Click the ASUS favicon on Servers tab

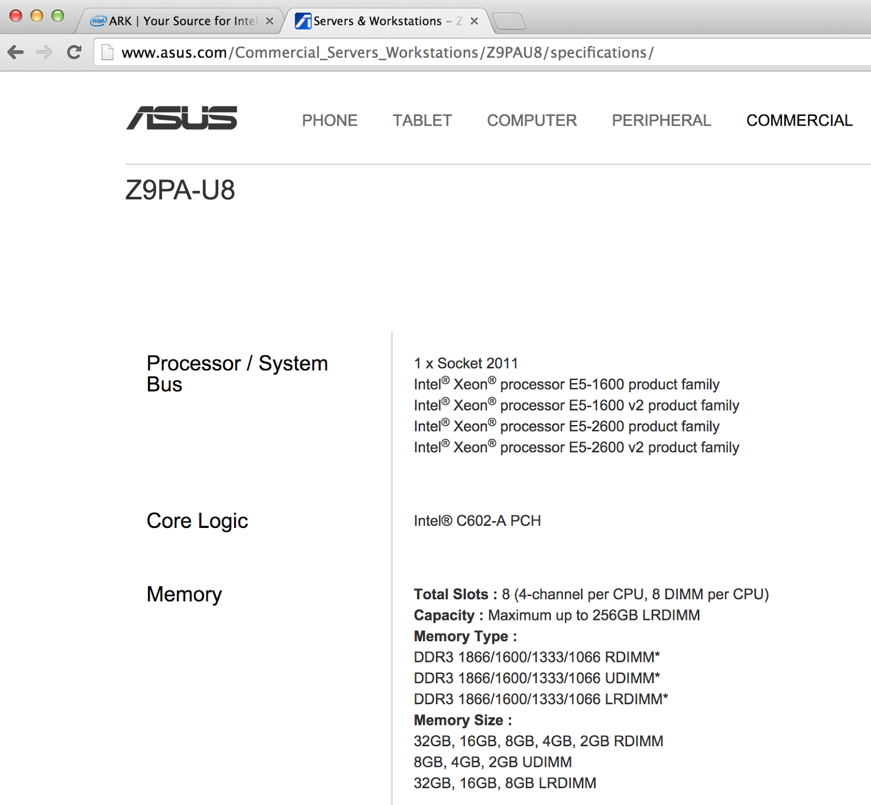tap(303, 21)
